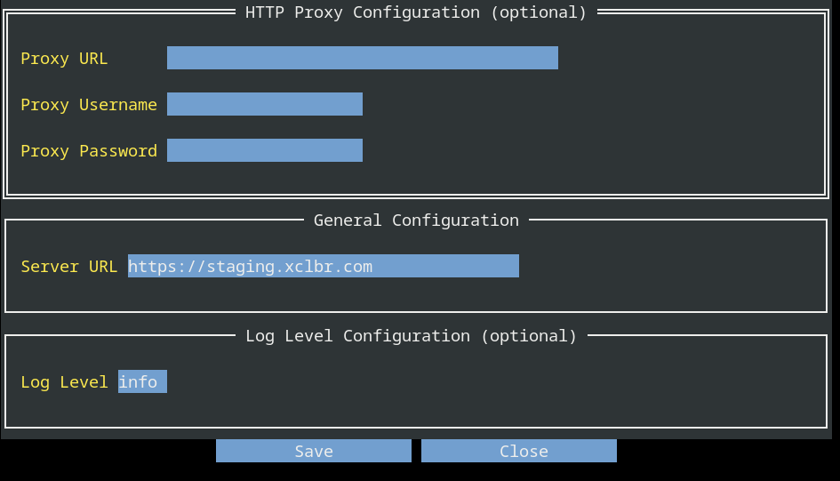Select the Proxy Password input box
840x481 pixels.
pos(264,150)
